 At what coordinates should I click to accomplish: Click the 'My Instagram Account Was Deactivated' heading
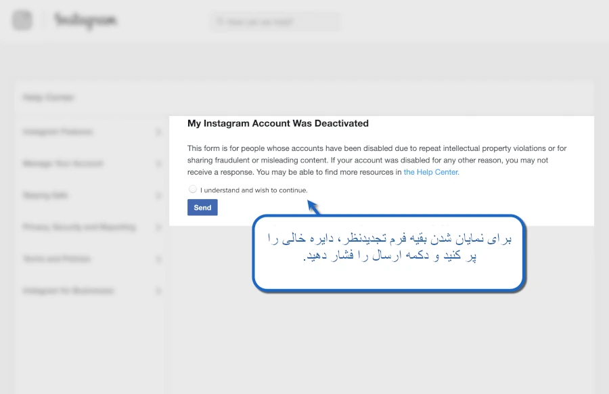coord(277,124)
